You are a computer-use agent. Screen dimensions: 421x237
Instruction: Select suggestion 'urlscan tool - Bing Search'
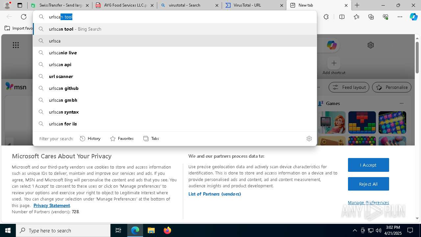[175, 29]
